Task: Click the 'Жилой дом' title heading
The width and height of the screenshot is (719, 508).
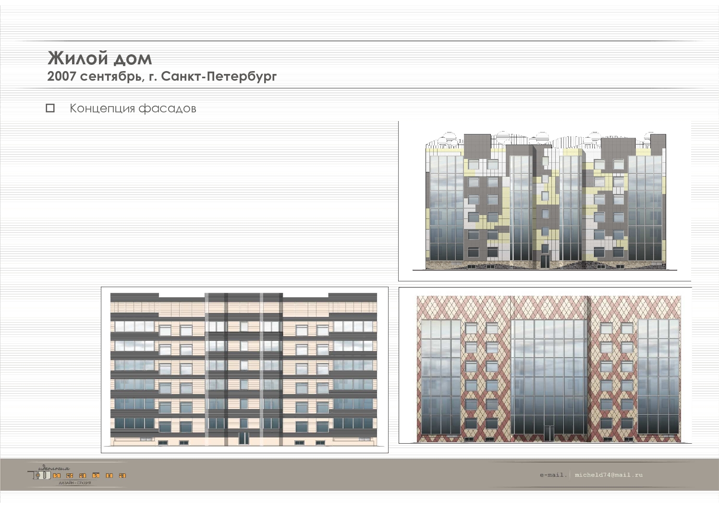Action: [99, 58]
